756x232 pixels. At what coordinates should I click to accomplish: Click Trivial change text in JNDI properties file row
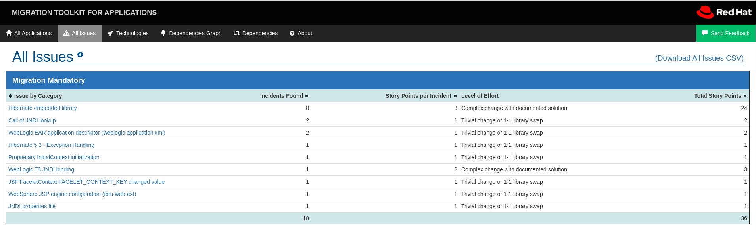pos(502,206)
